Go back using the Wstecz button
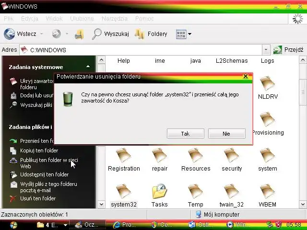Screen dimensions: 307x230 [20, 34]
